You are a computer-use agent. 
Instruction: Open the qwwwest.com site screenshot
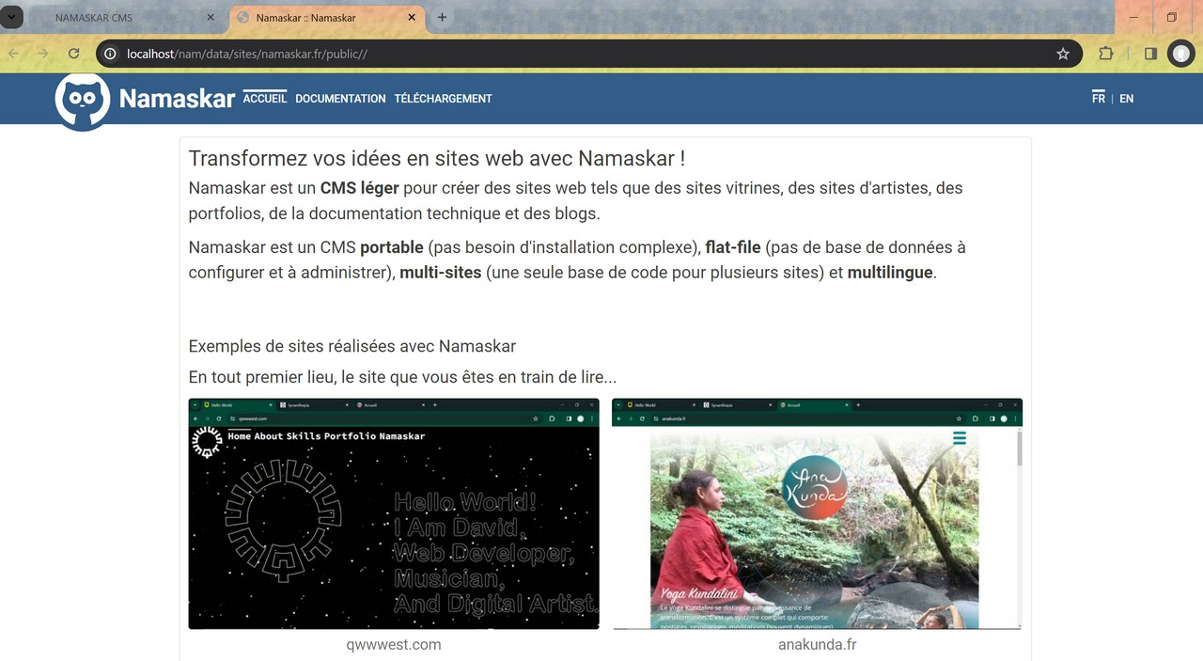point(394,513)
